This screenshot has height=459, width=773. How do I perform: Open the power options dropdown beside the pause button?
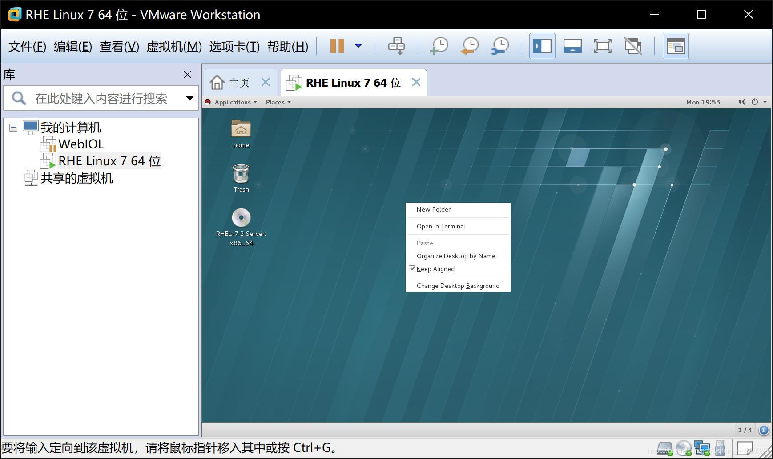coord(358,45)
